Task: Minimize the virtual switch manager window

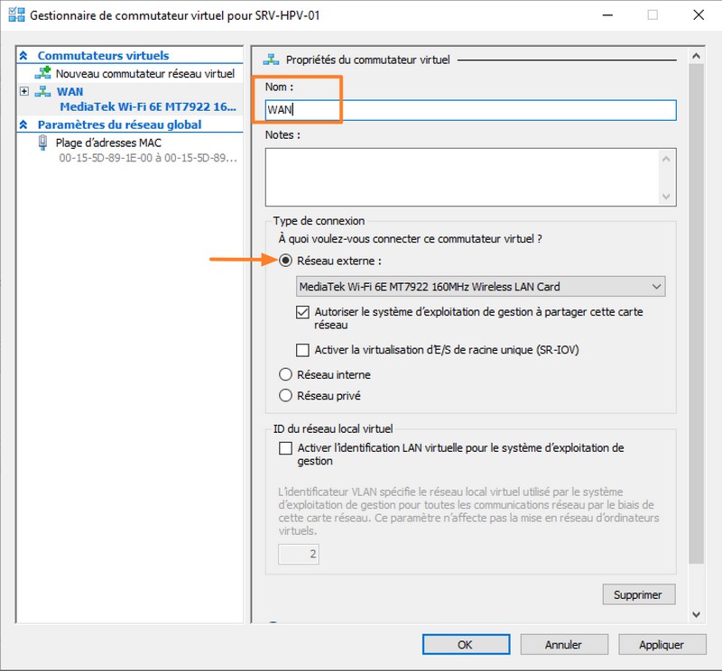Action: pyautogui.click(x=607, y=15)
